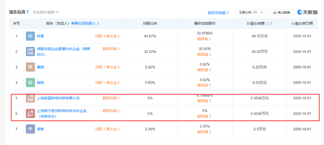Switch to 股东信息 7 tab

(19, 12)
